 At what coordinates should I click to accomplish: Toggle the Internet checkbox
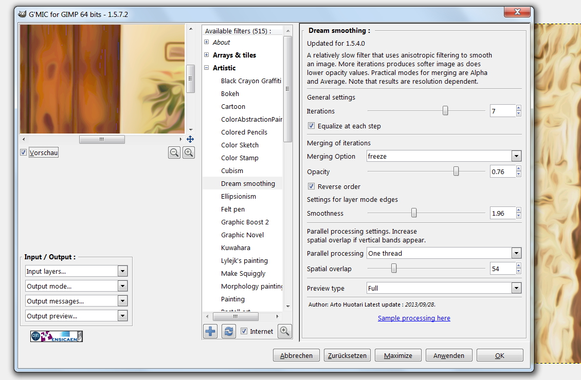[244, 331]
